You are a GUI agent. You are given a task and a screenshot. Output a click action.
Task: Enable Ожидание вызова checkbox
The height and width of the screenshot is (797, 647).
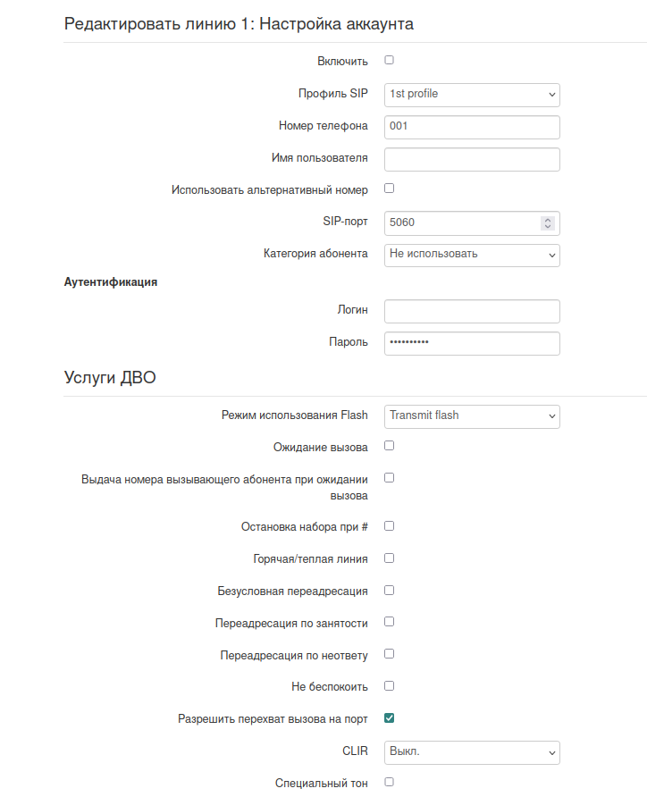pyautogui.click(x=389, y=445)
